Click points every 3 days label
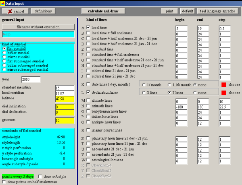 coord(18,177)
